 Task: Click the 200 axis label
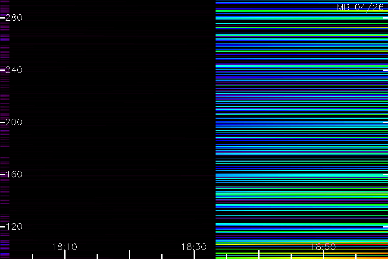(14, 122)
